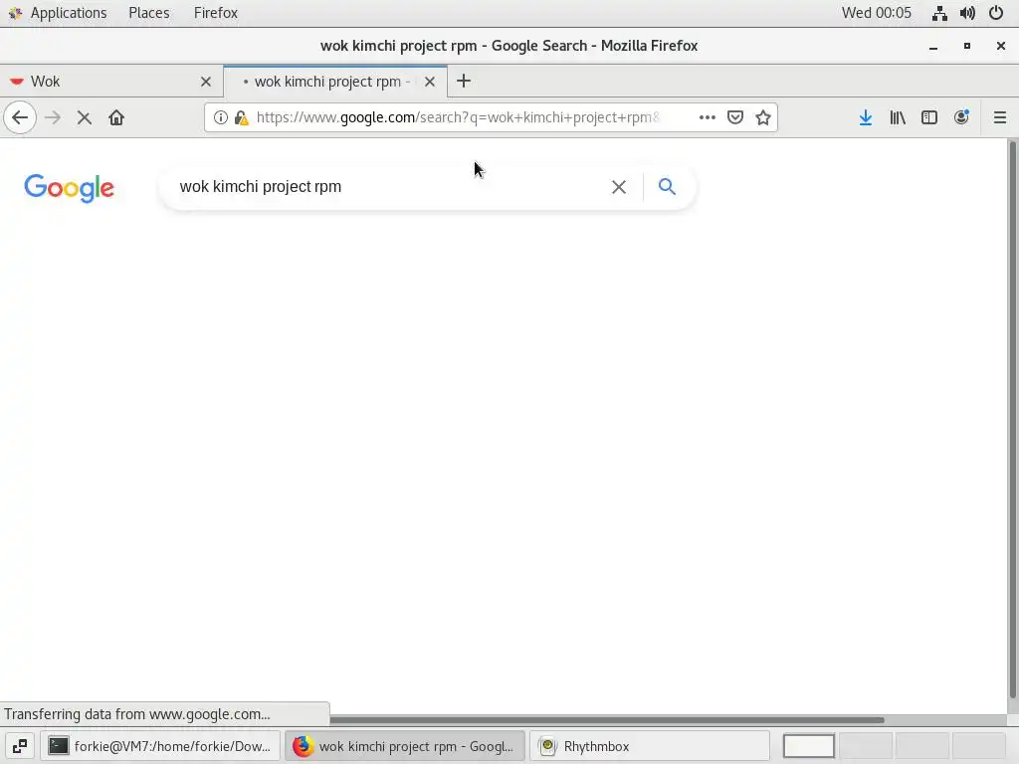This screenshot has height=764, width=1019.
Task: Open the Firefox home page
Action: 116,117
